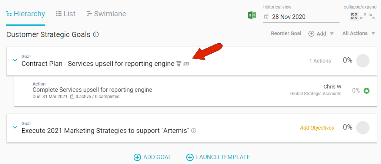
Task: Switch to the Swimlane view tab
Action: coord(106,14)
